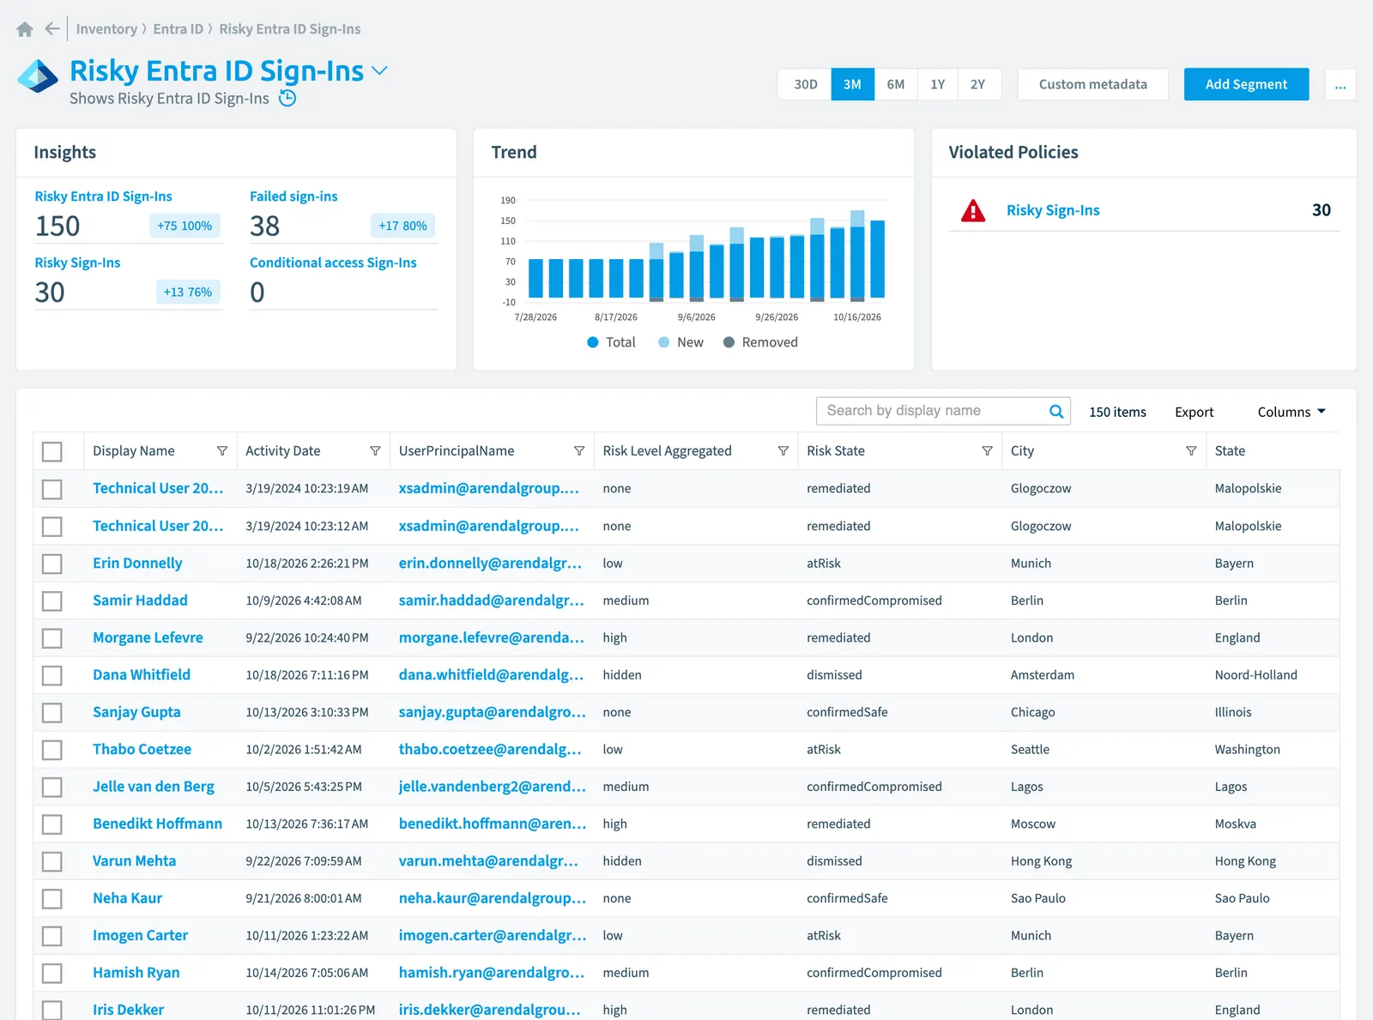Tick the select-all header checkbox
Viewport: 1373px width, 1020px height.
tap(52, 451)
